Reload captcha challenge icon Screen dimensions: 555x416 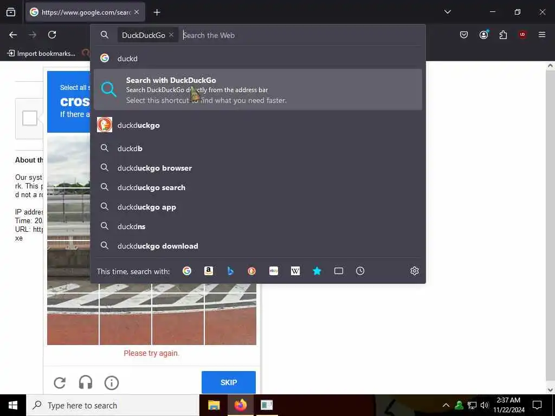point(60,383)
